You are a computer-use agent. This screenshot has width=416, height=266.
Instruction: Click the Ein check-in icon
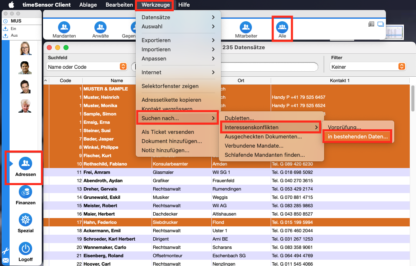coord(5,29)
